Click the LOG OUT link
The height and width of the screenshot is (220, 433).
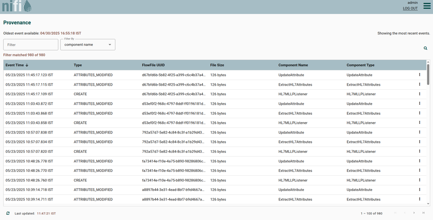[x=410, y=8]
